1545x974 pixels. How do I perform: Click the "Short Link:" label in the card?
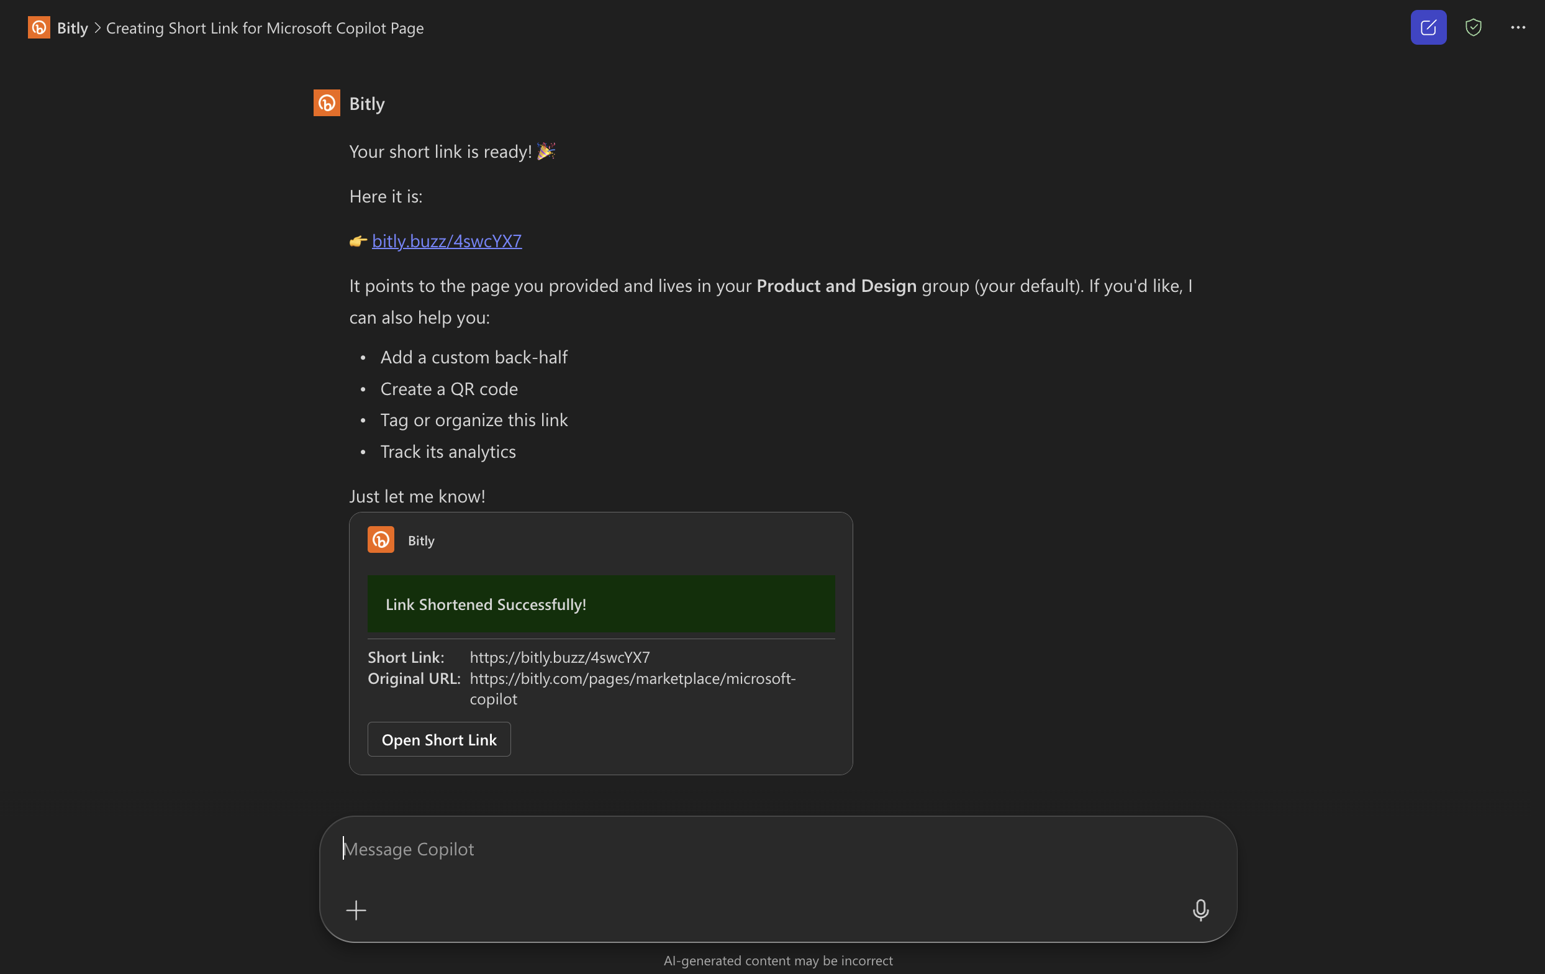coord(406,657)
